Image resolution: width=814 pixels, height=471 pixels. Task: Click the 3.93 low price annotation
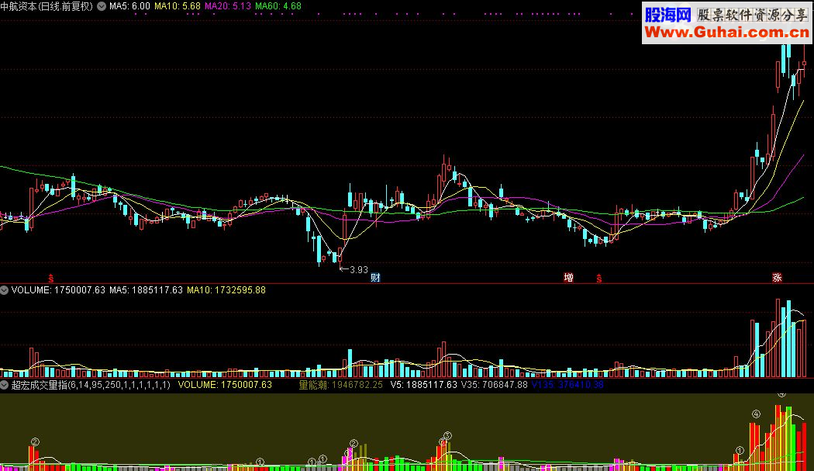click(x=359, y=270)
